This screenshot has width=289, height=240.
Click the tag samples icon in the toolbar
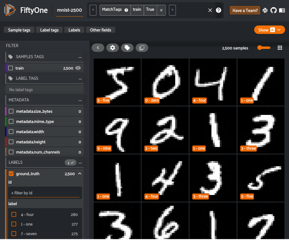click(x=127, y=47)
